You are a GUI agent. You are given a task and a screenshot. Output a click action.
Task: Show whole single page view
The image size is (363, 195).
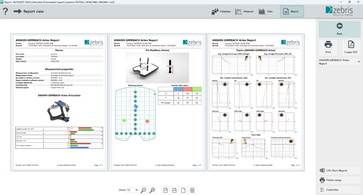pos(183,190)
